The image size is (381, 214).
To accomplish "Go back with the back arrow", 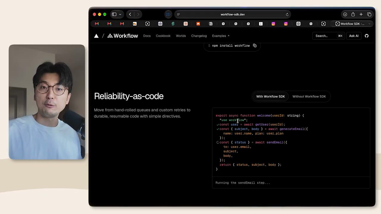I will [x=130, y=14].
